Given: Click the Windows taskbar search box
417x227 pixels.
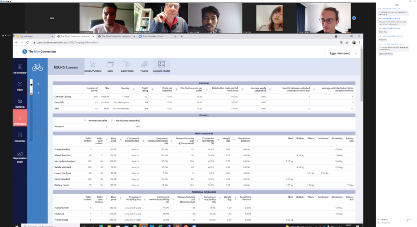Looking at the screenshot, I should tap(50, 226).
